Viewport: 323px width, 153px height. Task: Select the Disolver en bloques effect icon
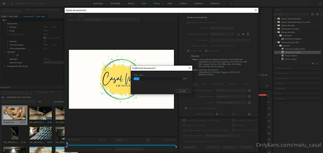[x=283, y=39]
